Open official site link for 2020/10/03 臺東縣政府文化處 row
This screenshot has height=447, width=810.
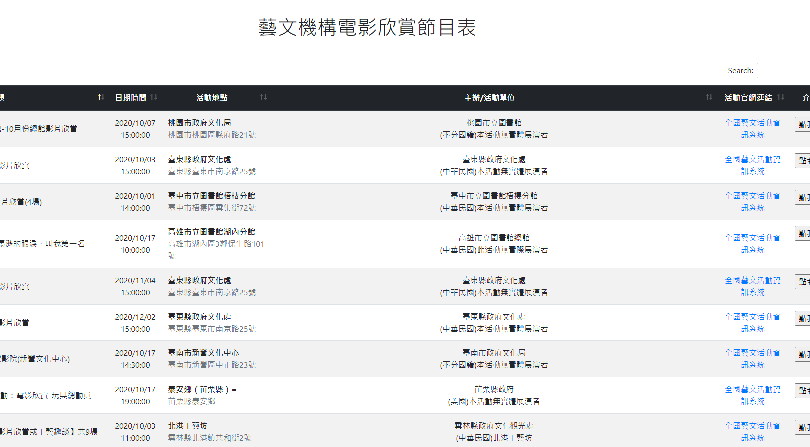pos(752,165)
